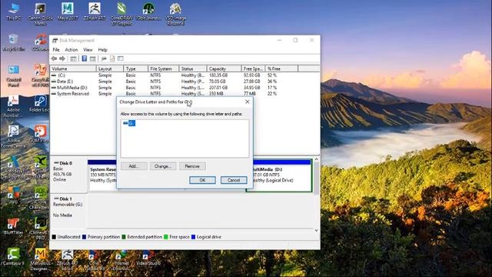Open the Action menu in Disk Management
This screenshot has height=277, width=492.
click(x=71, y=49)
